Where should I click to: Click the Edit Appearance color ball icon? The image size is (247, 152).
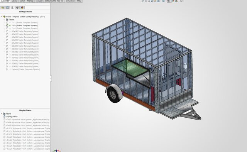173,1
